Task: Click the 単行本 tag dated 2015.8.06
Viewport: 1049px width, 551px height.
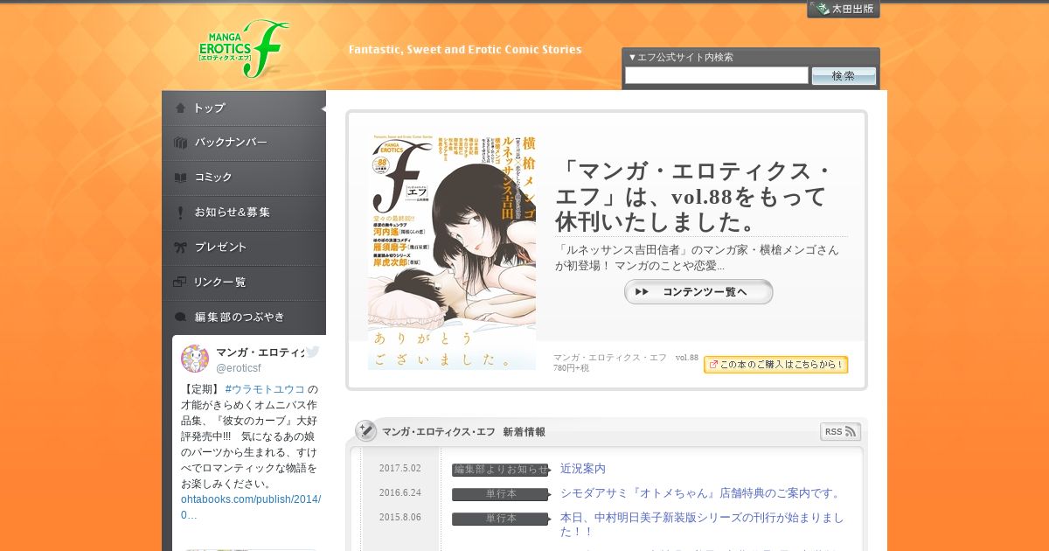Action: click(500, 519)
